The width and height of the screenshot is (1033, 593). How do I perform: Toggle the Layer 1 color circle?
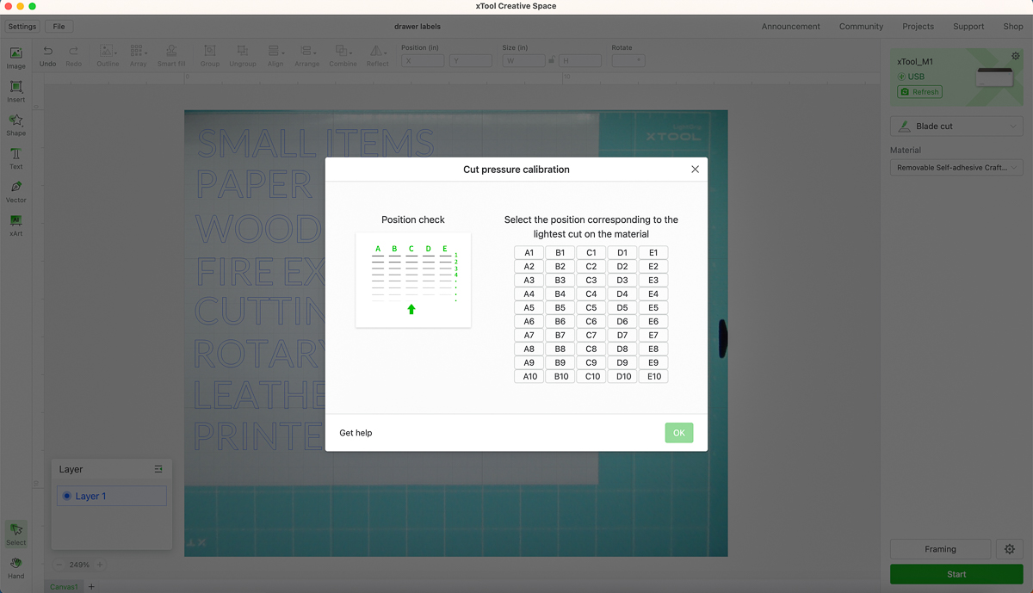click(x=67, y=496)
